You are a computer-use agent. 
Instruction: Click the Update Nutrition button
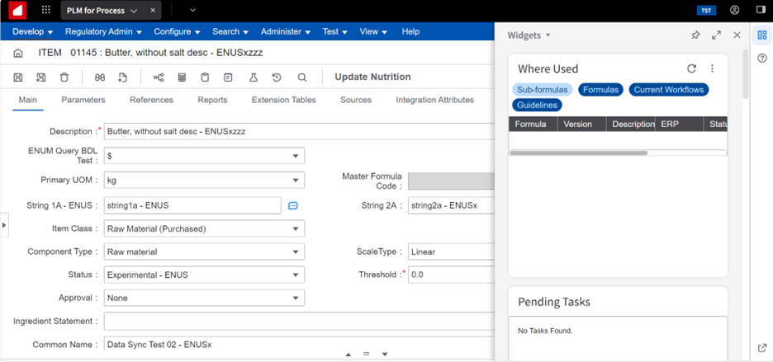(x=372, y=77)
